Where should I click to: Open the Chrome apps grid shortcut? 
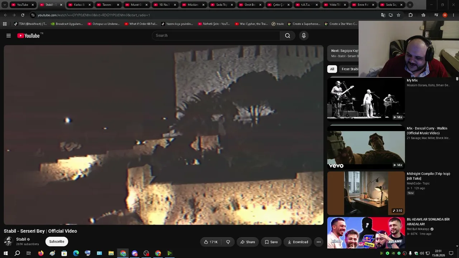[x=5, y=24]
